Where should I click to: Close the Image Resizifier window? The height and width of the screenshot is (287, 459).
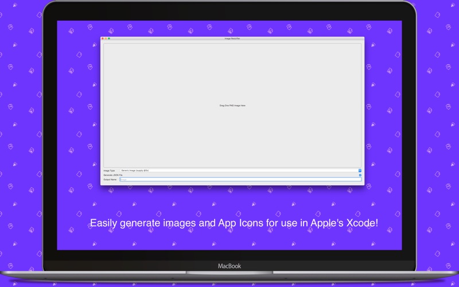click(103, 38)
